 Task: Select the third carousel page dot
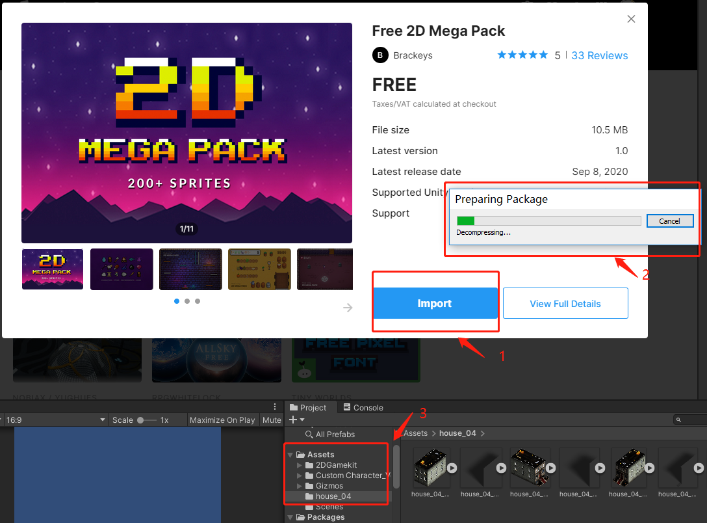tap(198, 301)
